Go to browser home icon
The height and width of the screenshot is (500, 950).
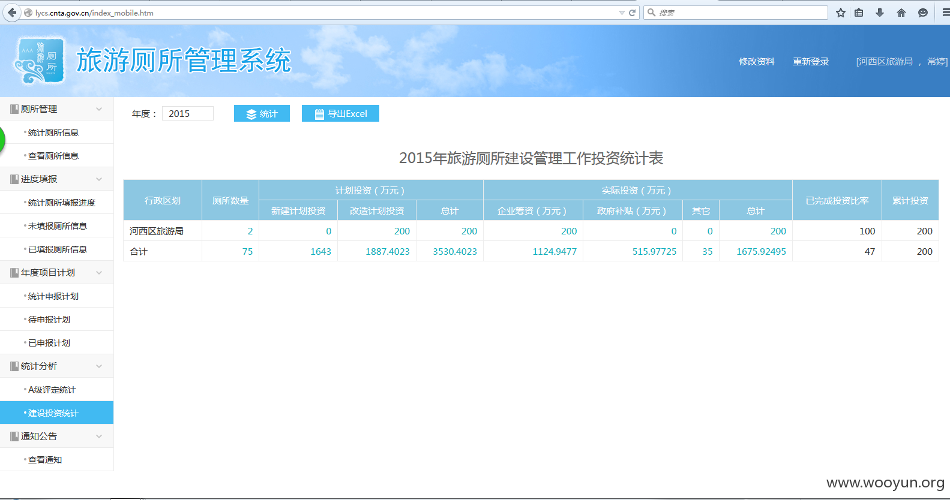pos(901,13)
